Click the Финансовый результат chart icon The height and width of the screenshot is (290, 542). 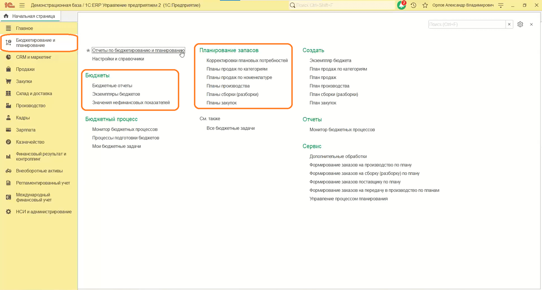[8, 156]
